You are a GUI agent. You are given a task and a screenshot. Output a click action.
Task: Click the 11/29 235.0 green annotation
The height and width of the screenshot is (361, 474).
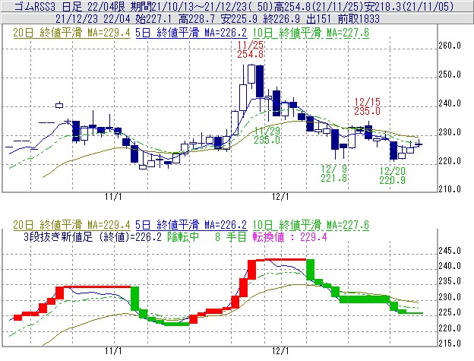click(267, 135)
